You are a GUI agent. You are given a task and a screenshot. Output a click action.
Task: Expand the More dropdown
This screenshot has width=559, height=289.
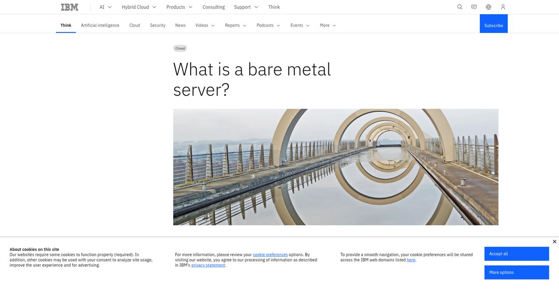pos(328,25)
